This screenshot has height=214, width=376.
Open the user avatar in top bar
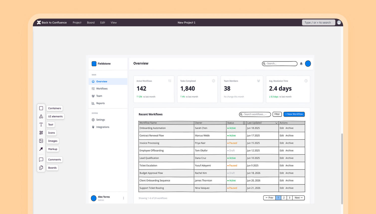339,22
